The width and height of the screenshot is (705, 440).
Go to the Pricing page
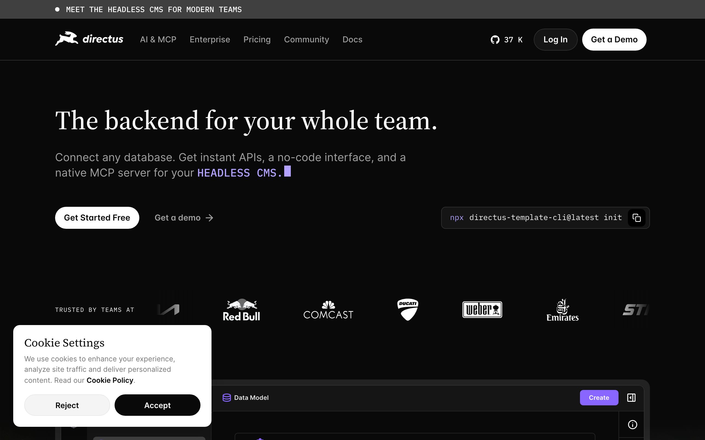257,40
